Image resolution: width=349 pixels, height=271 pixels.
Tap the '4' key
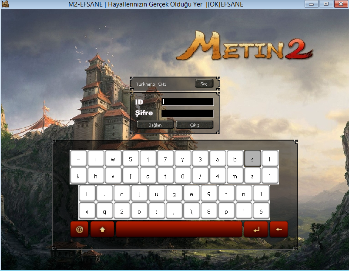point(218,176)
